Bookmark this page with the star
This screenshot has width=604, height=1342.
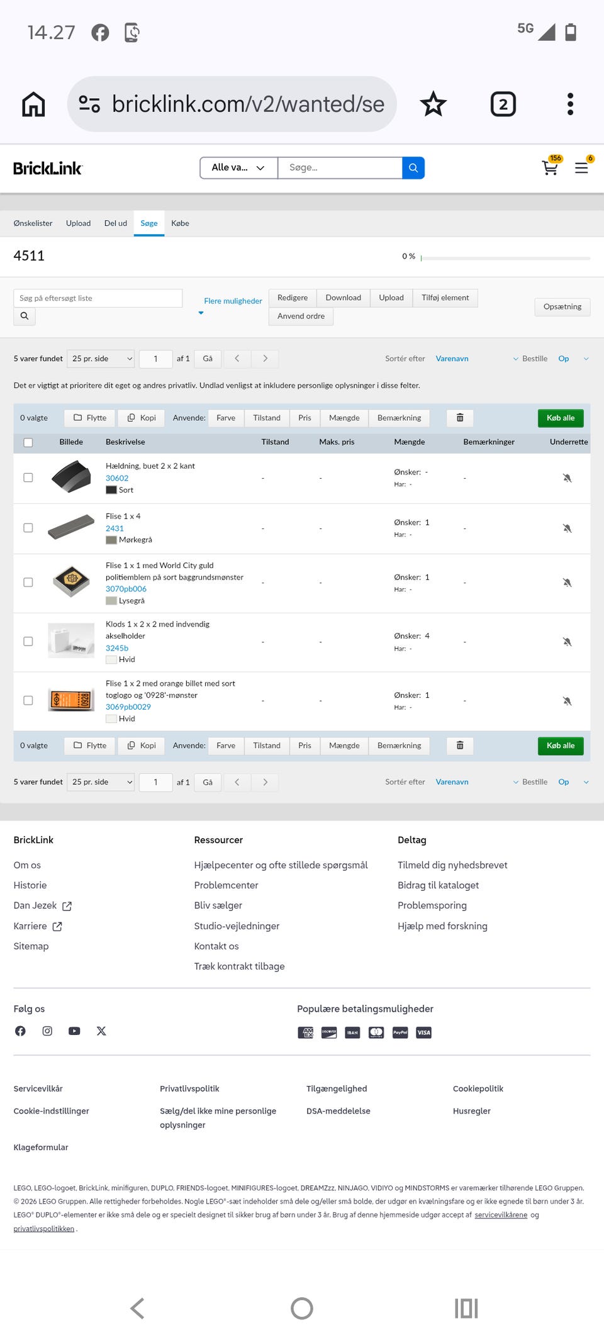click(433, 104)
